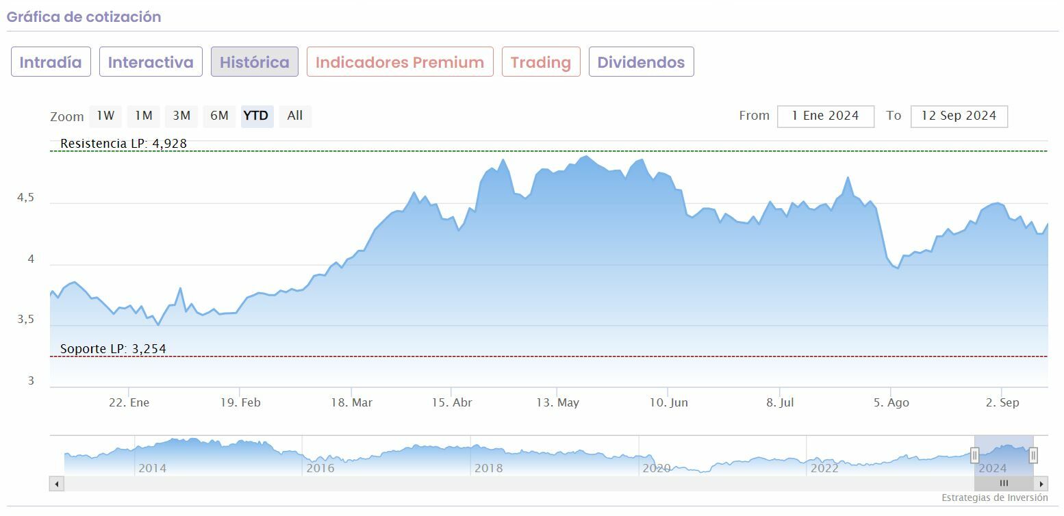The width and height of the screenshot is (1064, 516).
Task: Set zoom range to 3M
Action: pos(181,116)
